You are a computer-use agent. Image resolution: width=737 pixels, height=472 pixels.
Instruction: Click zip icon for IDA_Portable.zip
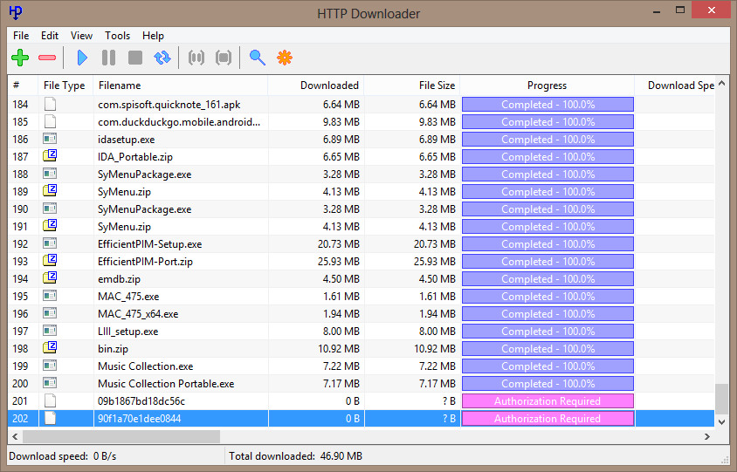pos(50,156)
